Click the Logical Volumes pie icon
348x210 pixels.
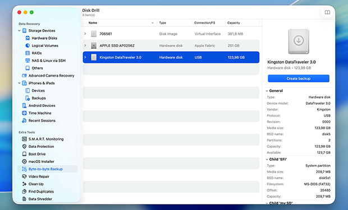(x=28, y=45)
